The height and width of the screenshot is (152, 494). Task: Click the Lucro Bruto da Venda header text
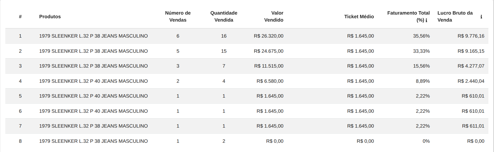click(x=455, y=17)
